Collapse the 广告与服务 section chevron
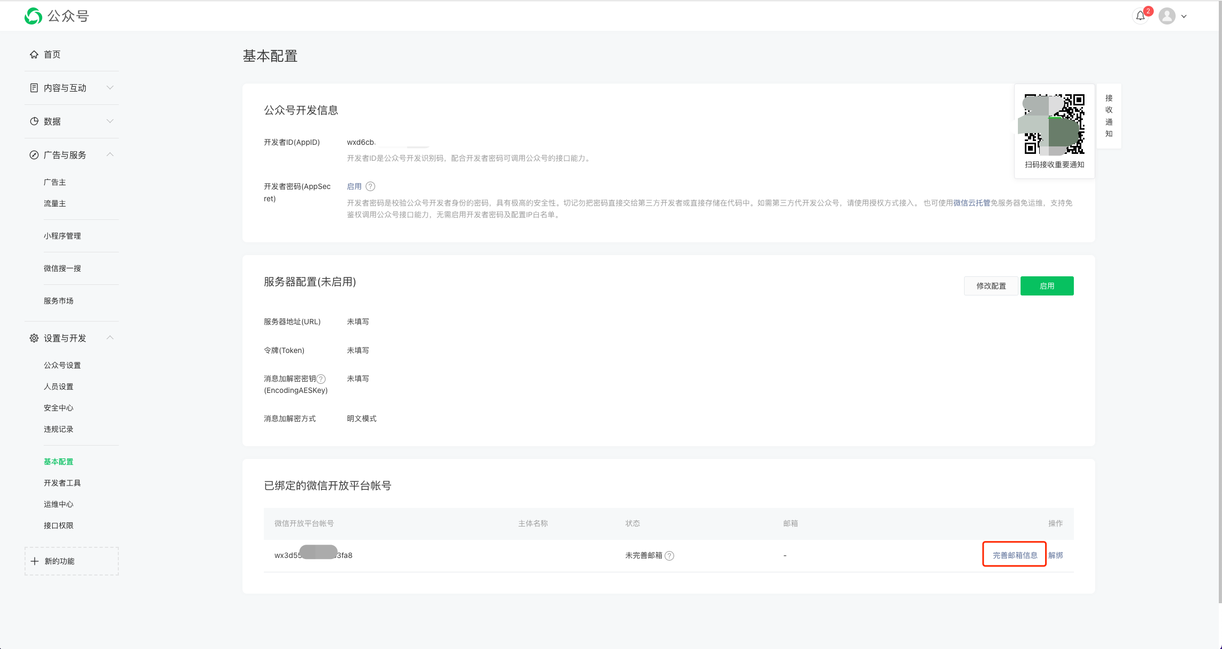 [x=110, y=154]
